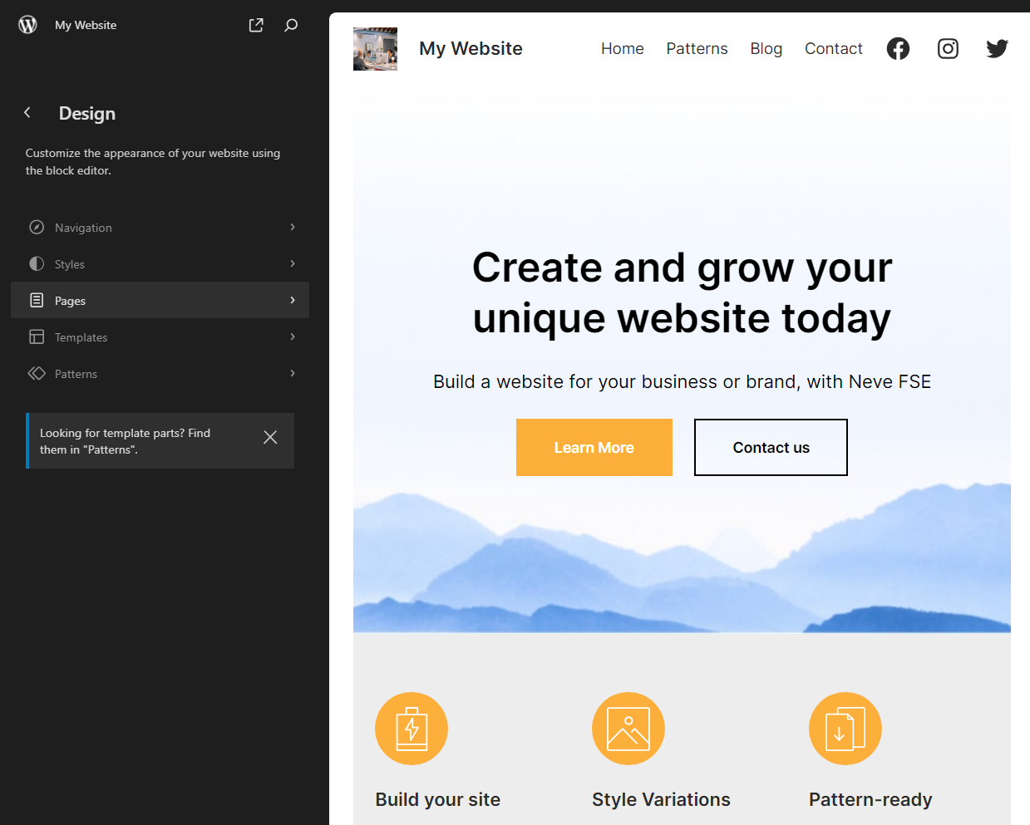
Task: Expand the Templates chevron arrow
Action: click(293, 336)
